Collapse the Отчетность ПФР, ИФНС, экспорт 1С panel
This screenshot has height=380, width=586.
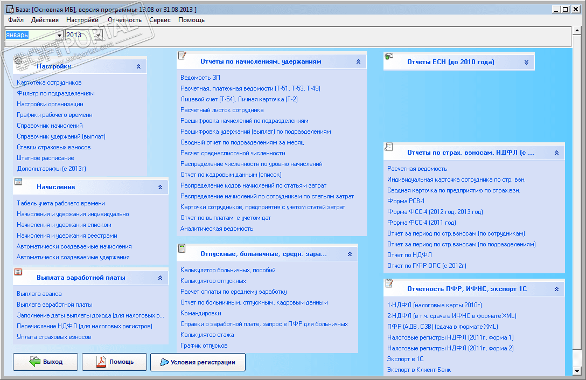point(556,289)
